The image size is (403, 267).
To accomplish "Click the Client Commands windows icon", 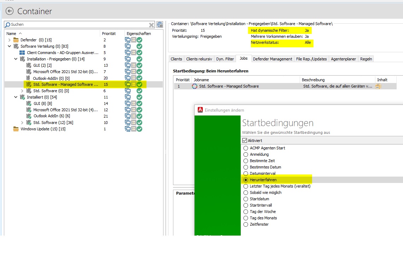I will click(x=22, y=53).
